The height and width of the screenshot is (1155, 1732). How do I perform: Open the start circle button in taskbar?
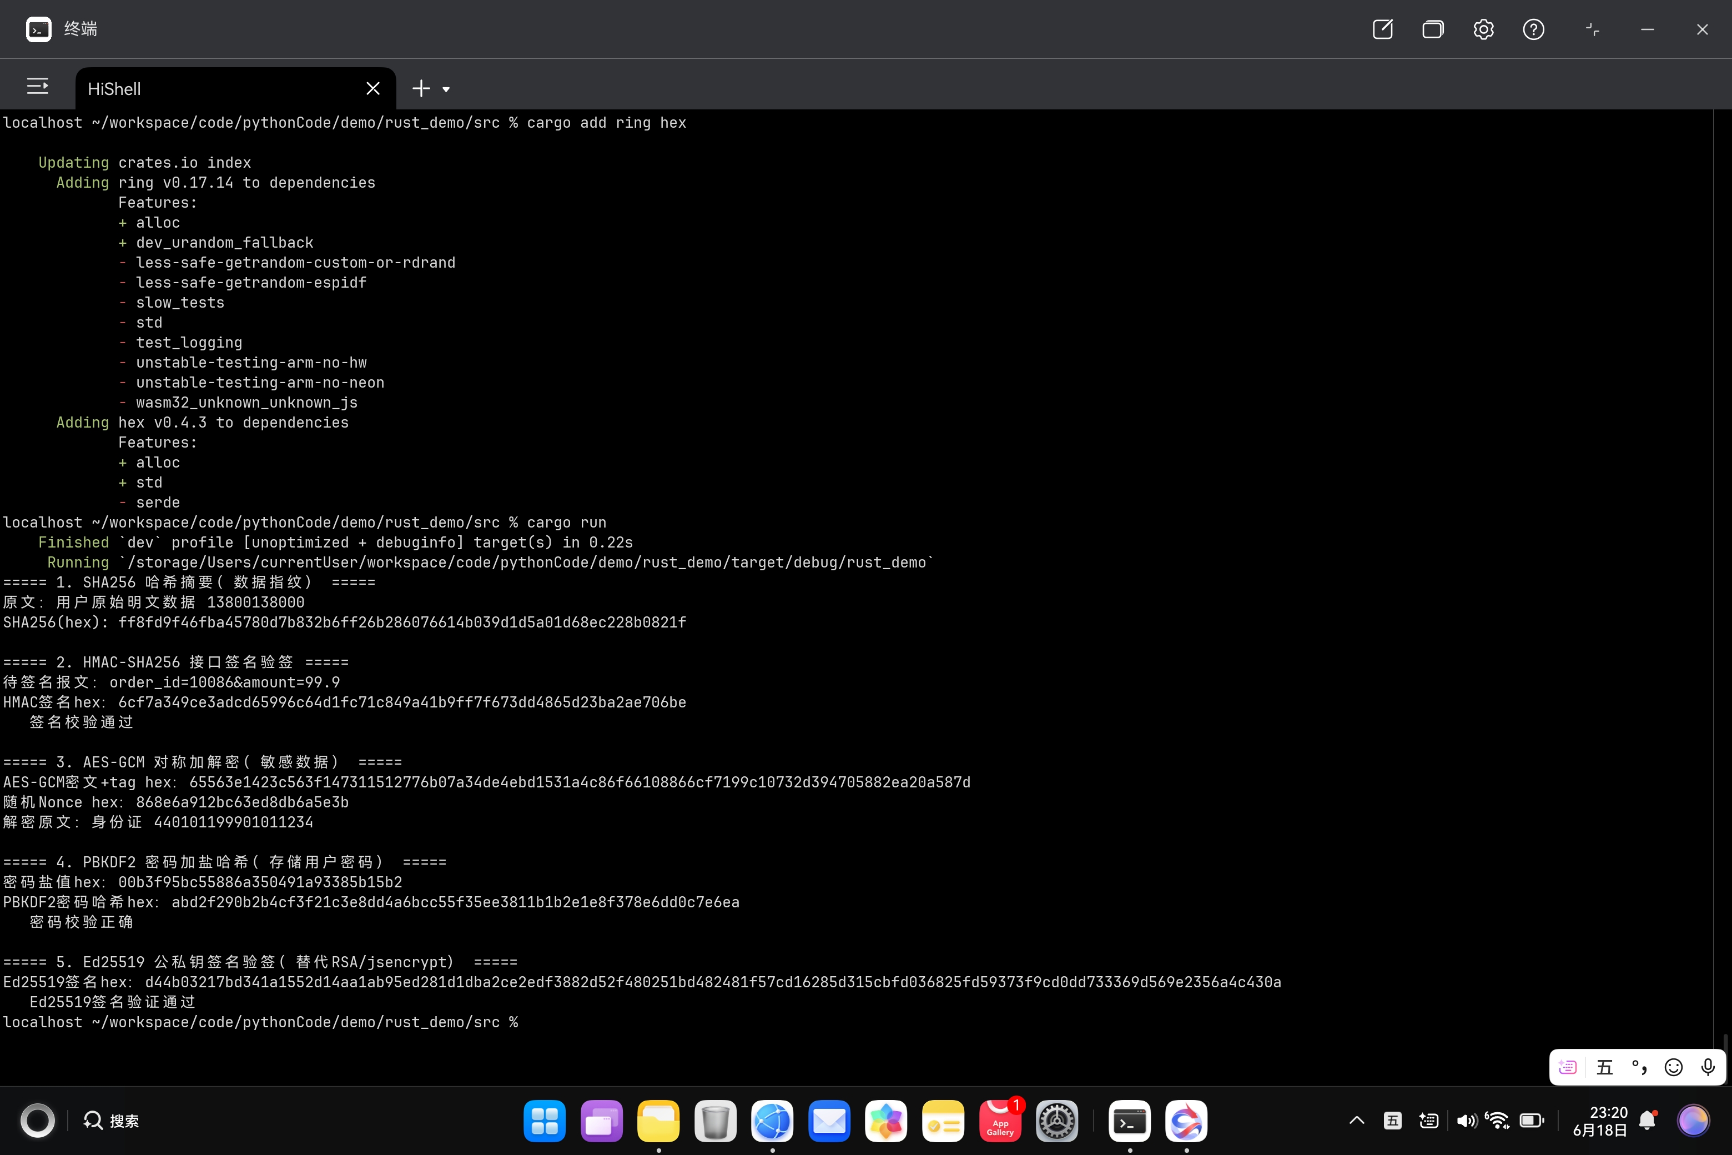coord(38,1121)
